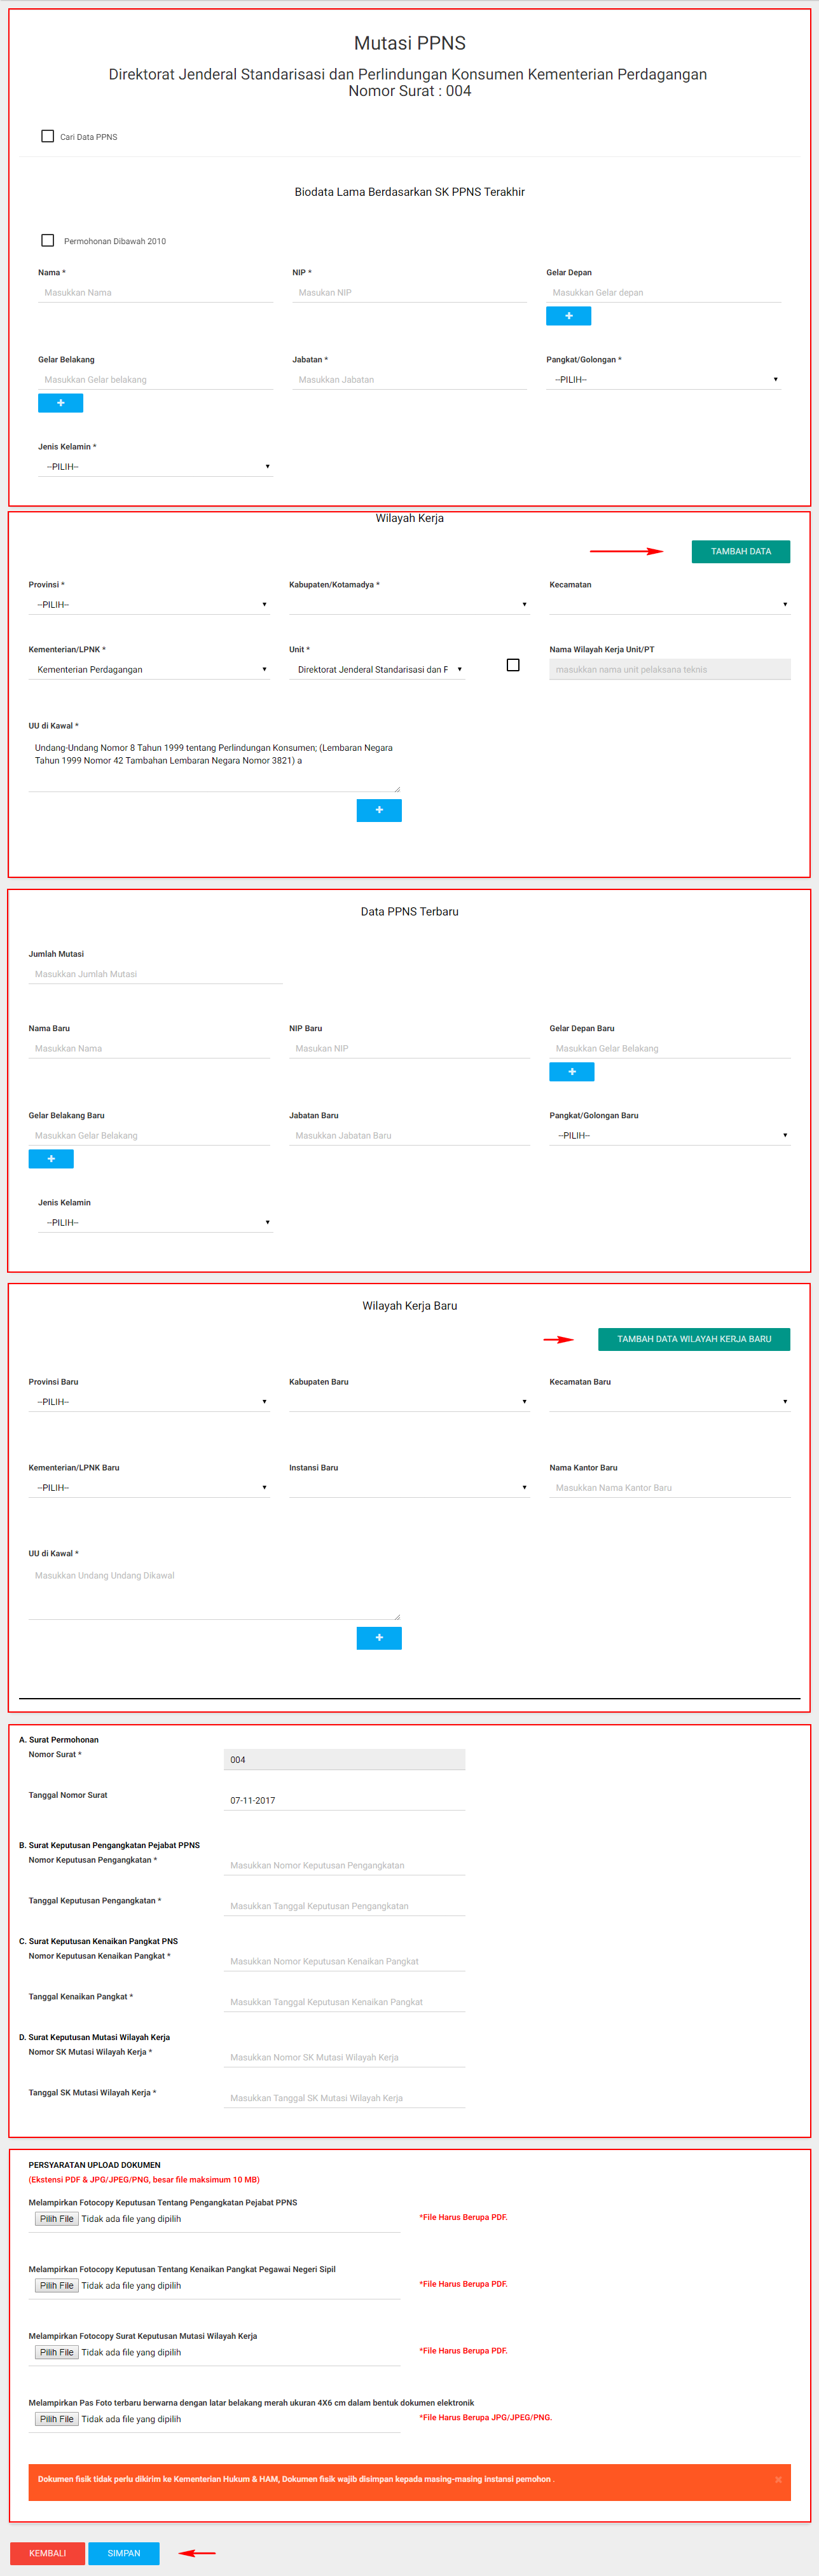Screen dimensions: 819x2576
Task: Click the TAMBAH DATA button
Action: point(740,551)
